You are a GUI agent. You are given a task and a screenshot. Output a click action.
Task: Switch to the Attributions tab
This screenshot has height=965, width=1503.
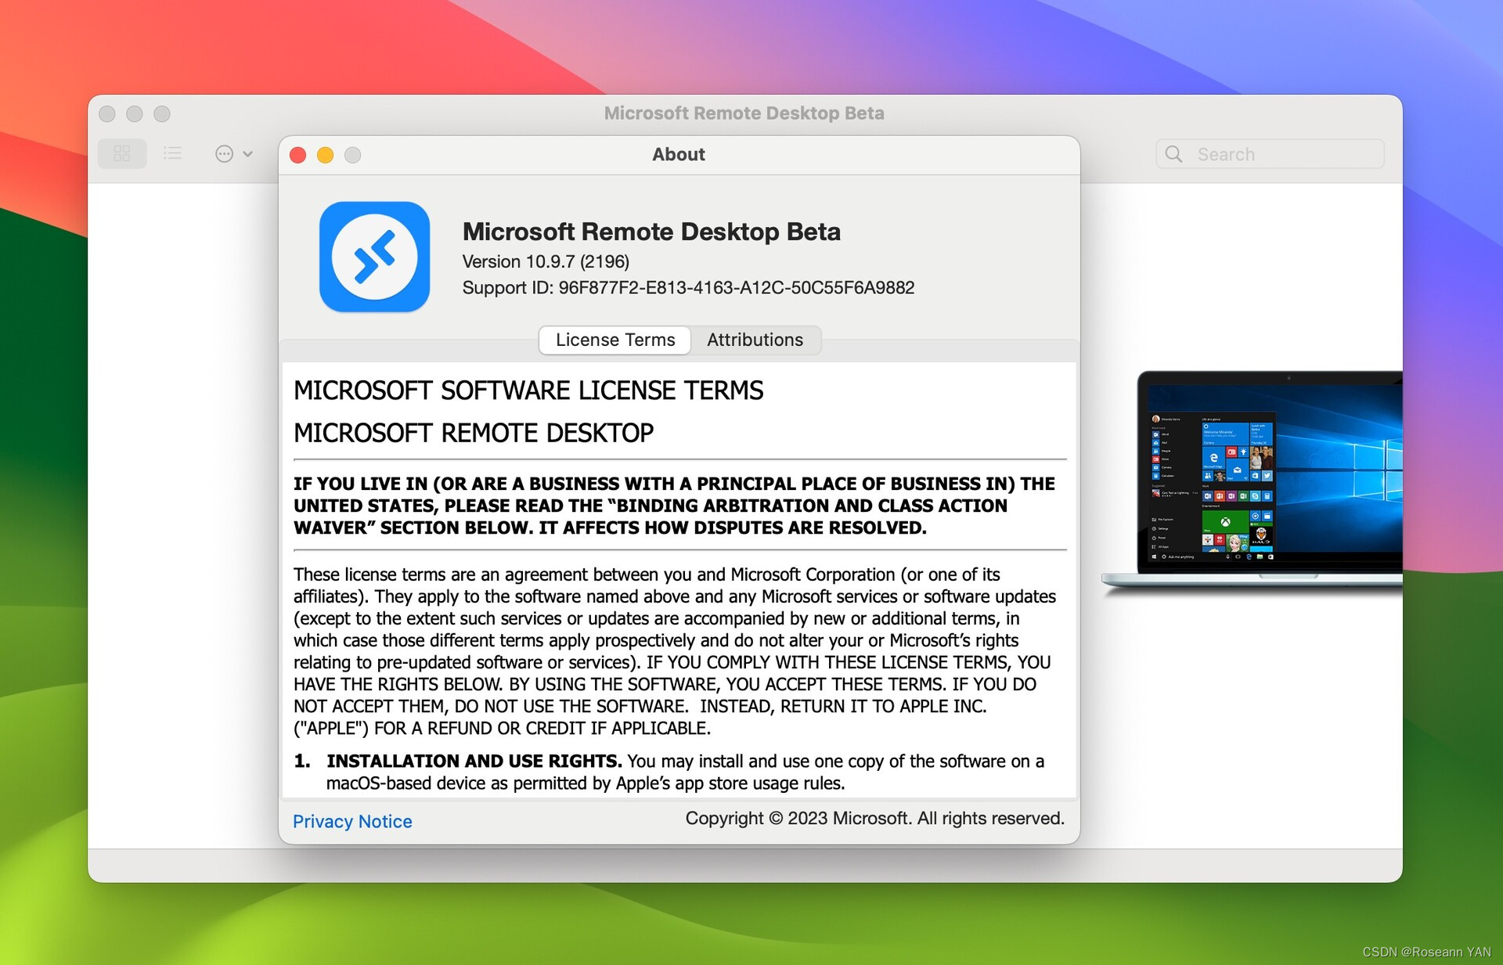(755, 340)
